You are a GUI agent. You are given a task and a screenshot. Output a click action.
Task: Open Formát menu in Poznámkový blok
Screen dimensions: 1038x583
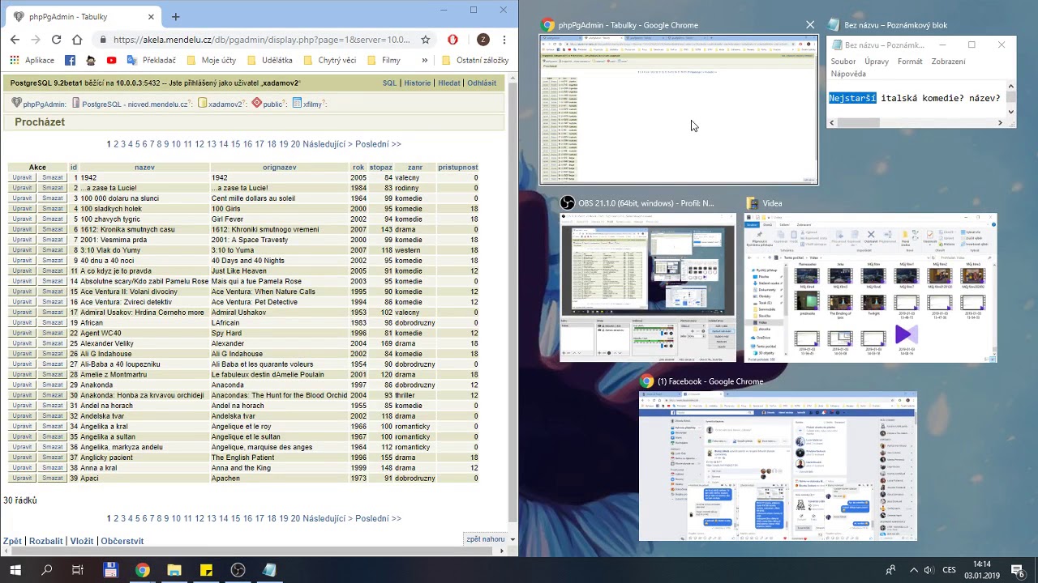point(910,62)
